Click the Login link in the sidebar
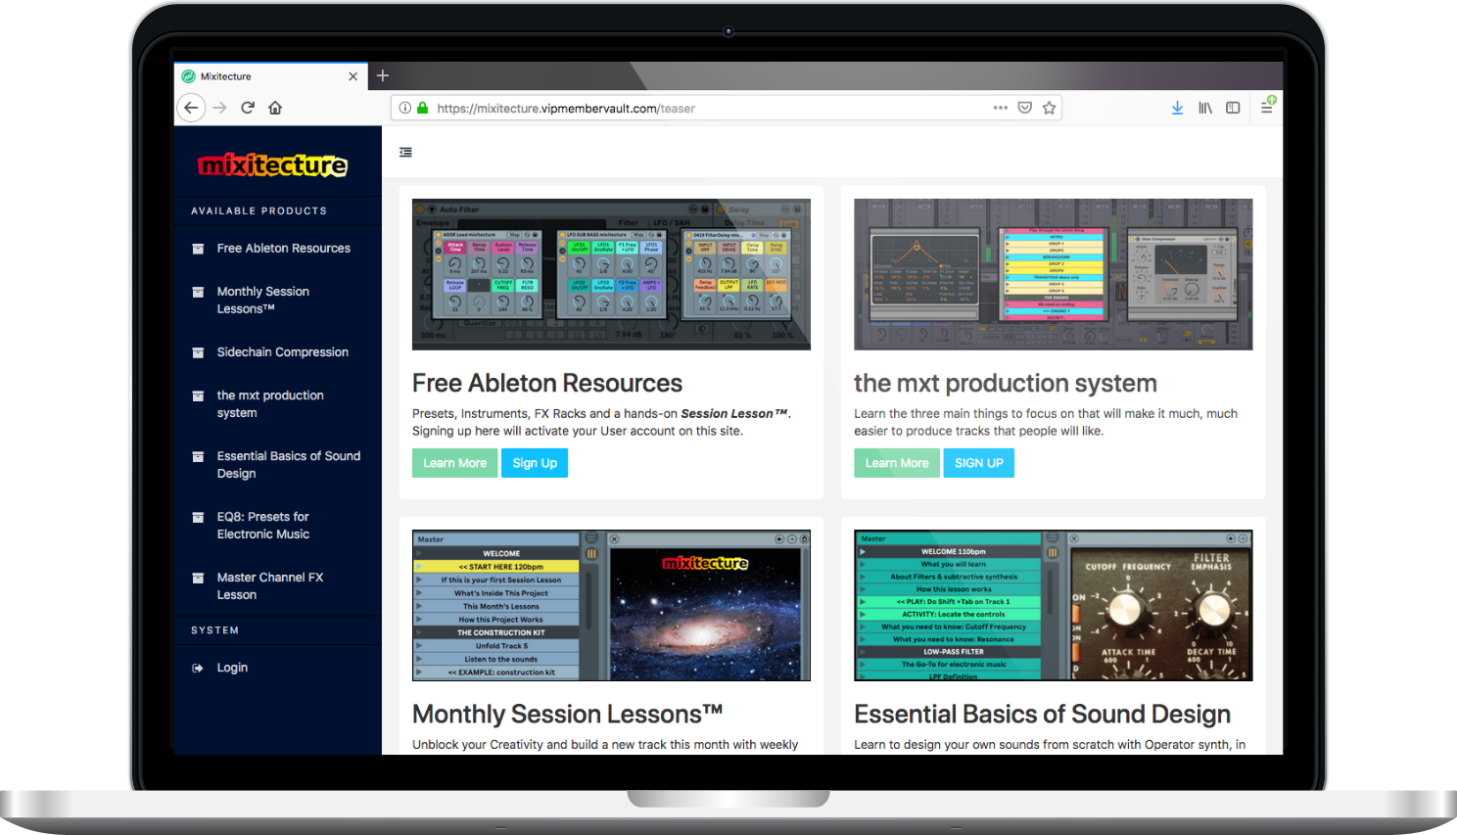 tap(232, 668)
